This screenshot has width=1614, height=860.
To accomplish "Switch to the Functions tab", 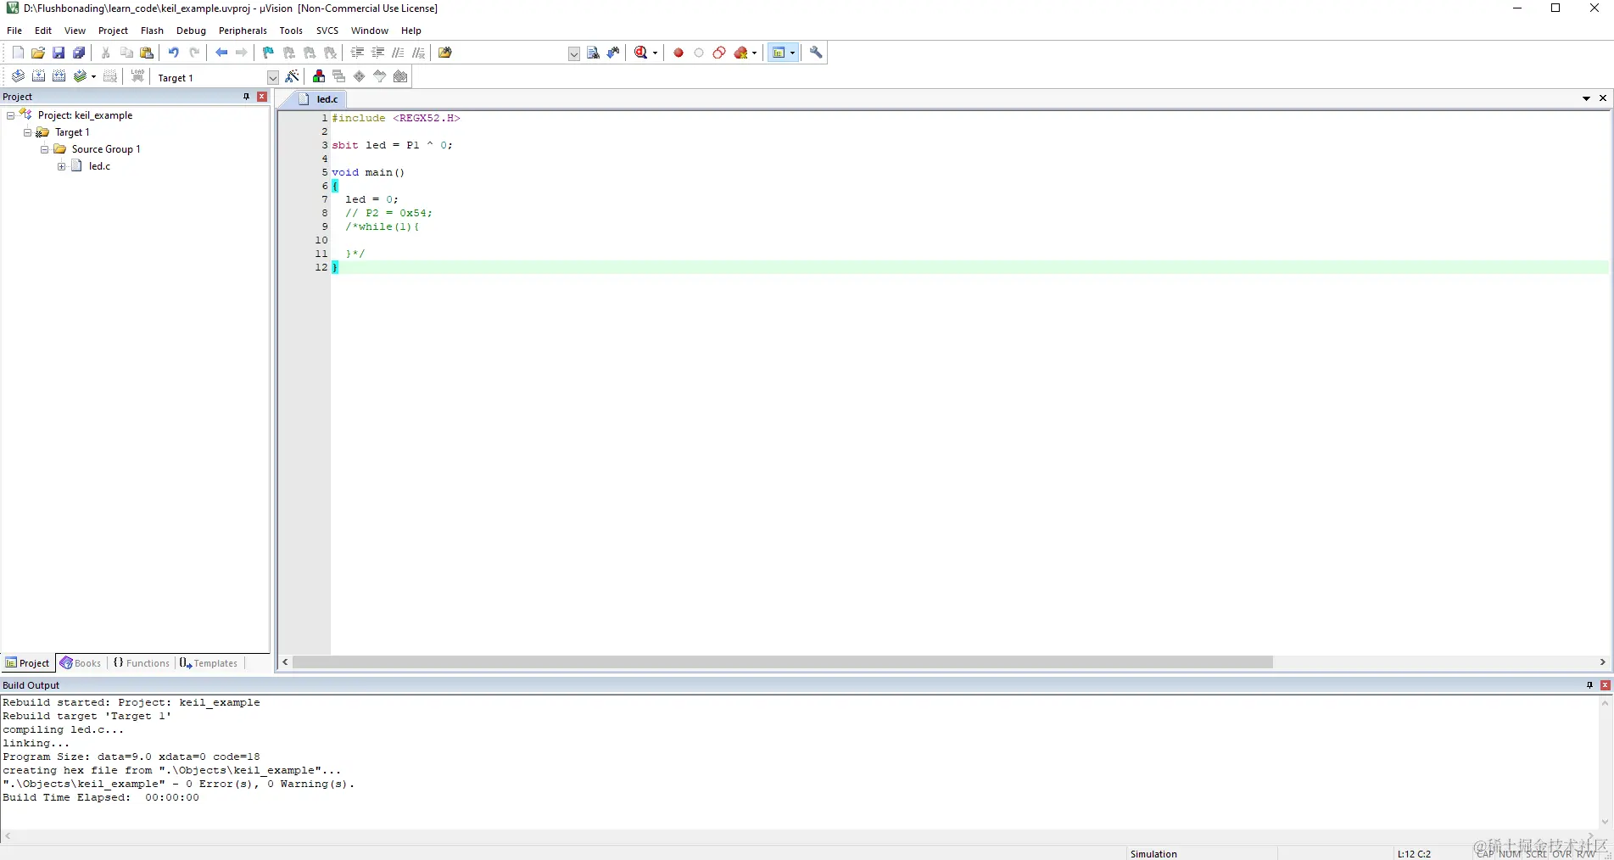I will coord(142,663).
